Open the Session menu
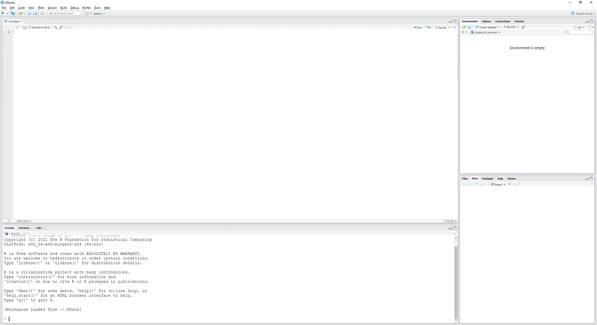The height and width of the screenshot is (325, 597). [52, 7]
